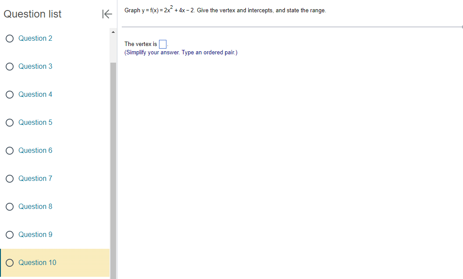The width and height of the screenshot is (463, 279).
Task: Navigate to Question 9
Action: 35,234
